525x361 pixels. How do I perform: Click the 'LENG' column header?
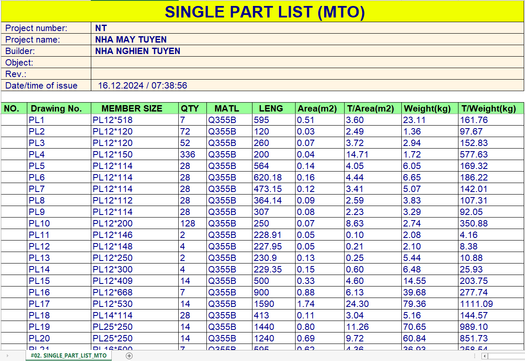(x=274, y=109)
